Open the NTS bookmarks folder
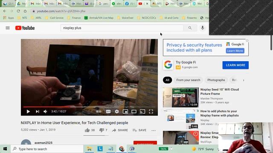The image size is (273, 153). click(x=22, y=18)
